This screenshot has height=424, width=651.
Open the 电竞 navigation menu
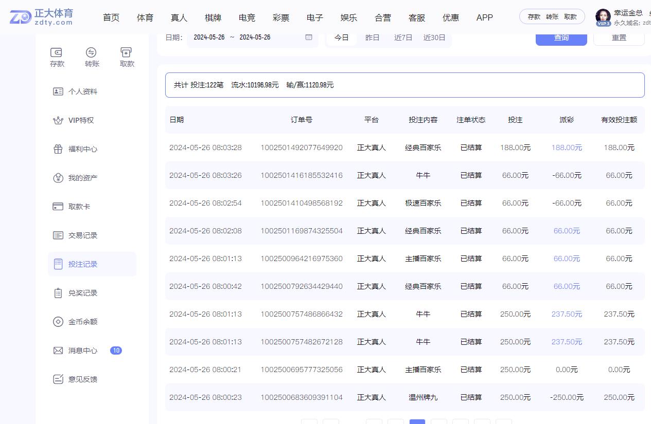(x=247, y=17)
